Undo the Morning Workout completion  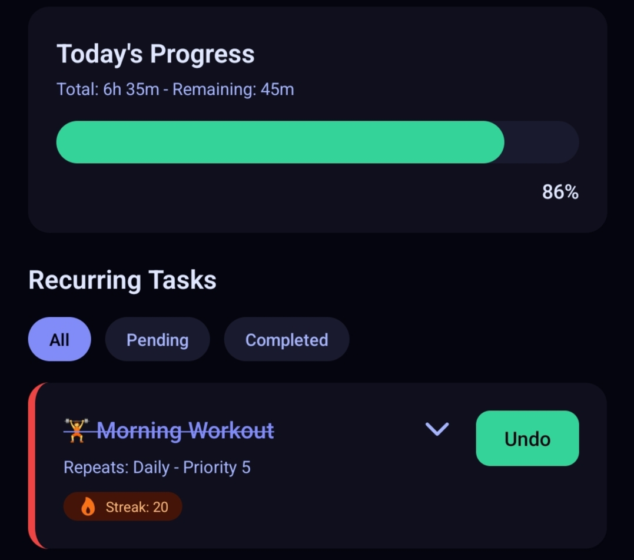click(x=527, y=438)
